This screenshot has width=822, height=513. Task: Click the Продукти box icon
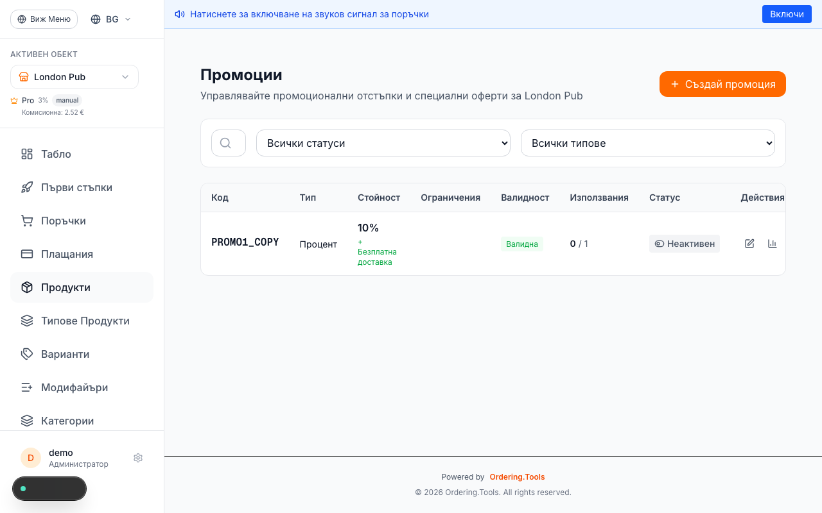[x=26, y=287]
